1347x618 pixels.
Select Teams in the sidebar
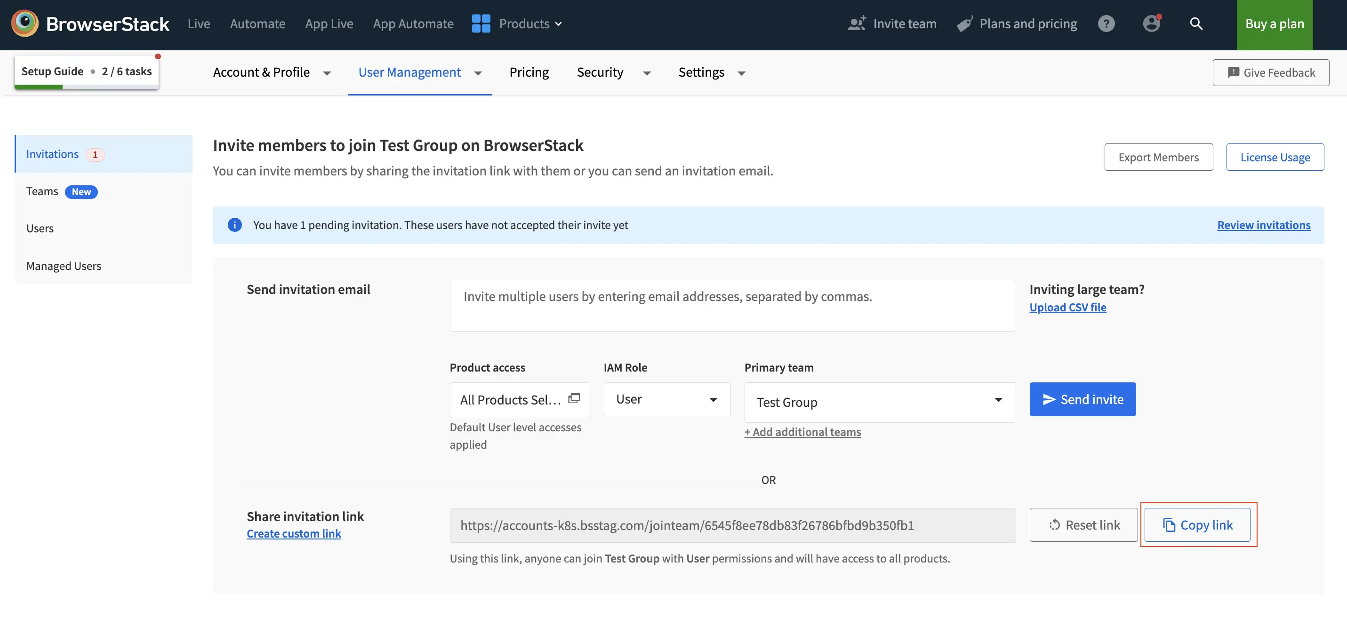pos(42,192)
